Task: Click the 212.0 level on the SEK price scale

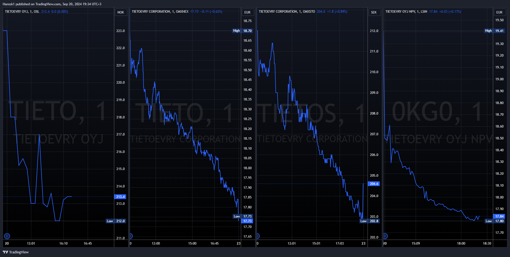Action: (374, 31)
